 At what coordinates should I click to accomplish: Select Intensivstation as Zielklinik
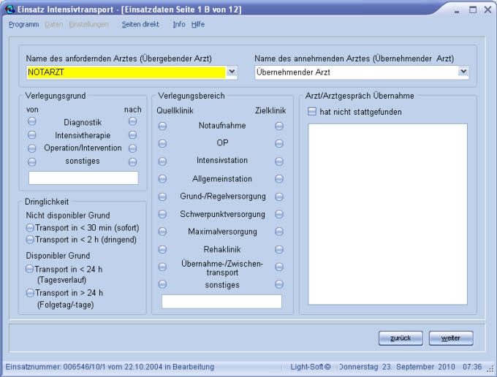tap(279, 161)
